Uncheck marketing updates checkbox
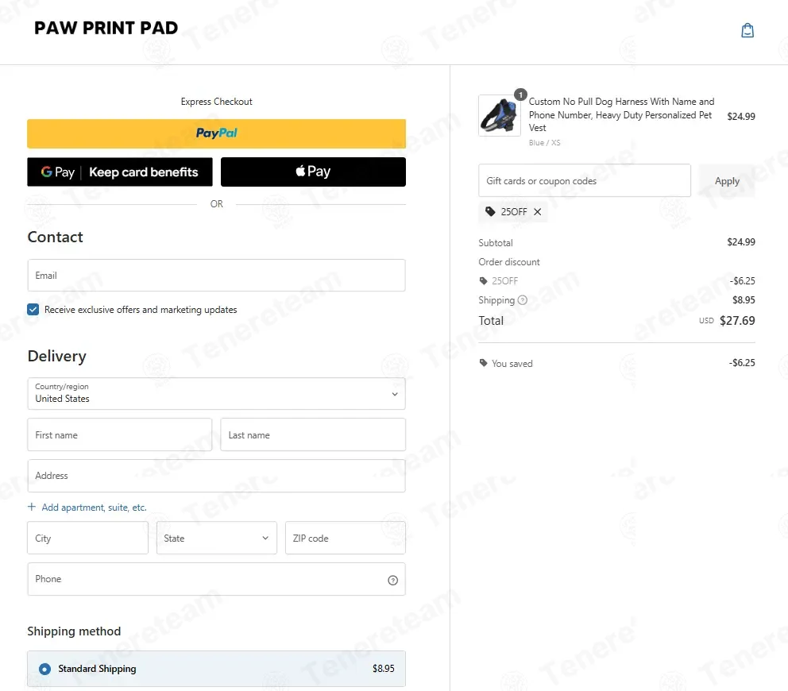 click(33, 310)
